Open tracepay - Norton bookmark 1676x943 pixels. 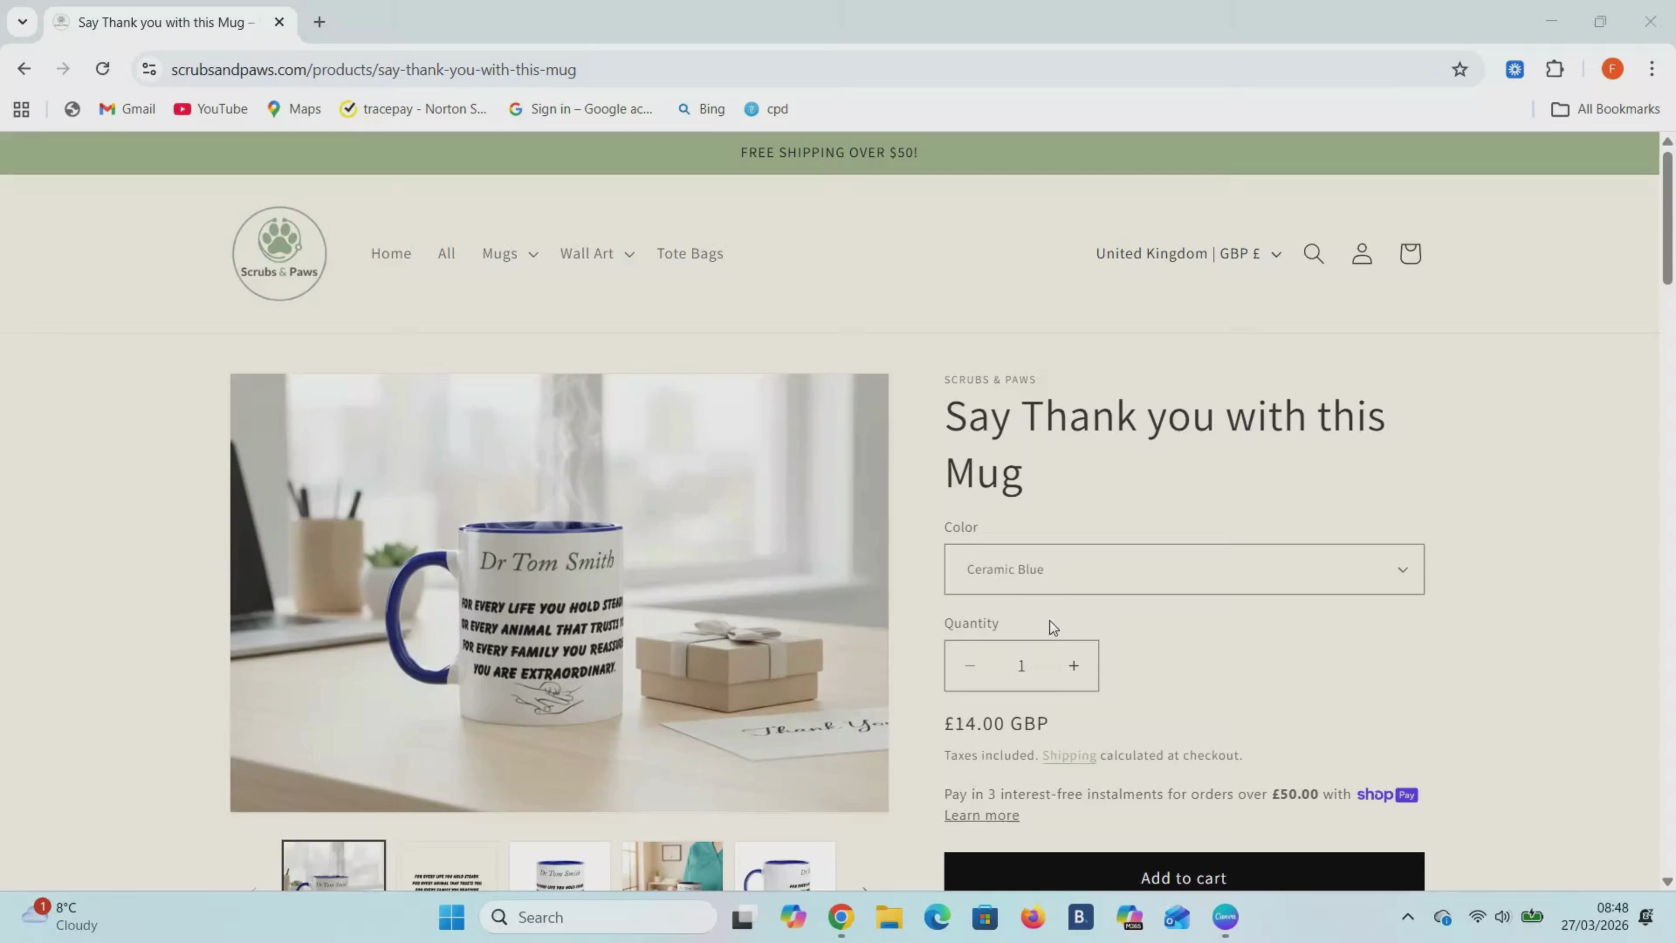coord(414,109)
